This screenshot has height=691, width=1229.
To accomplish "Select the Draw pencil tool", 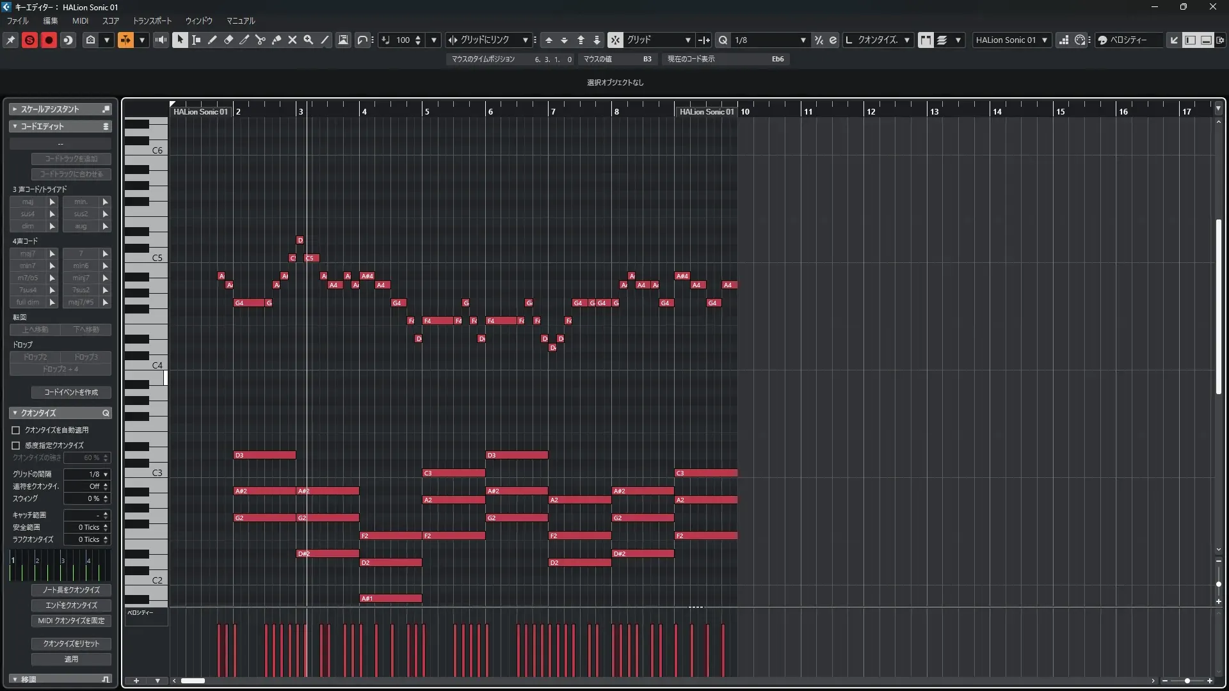I will tap(213, 40).
